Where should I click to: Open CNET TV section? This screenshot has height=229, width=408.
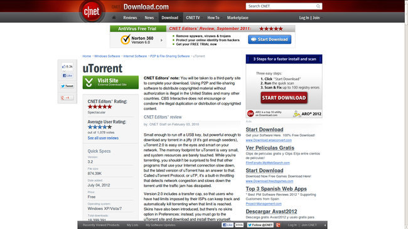pos(193,18)
